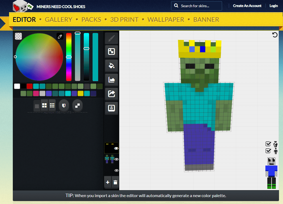Add a new layer with the plus button
283x204 pixels.
(x=107, y=182)
